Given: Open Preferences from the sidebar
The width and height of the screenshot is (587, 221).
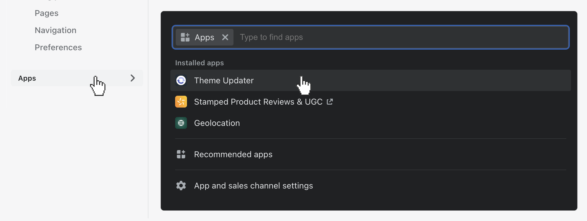Looking at the screenshot, I should click(58, 48).
